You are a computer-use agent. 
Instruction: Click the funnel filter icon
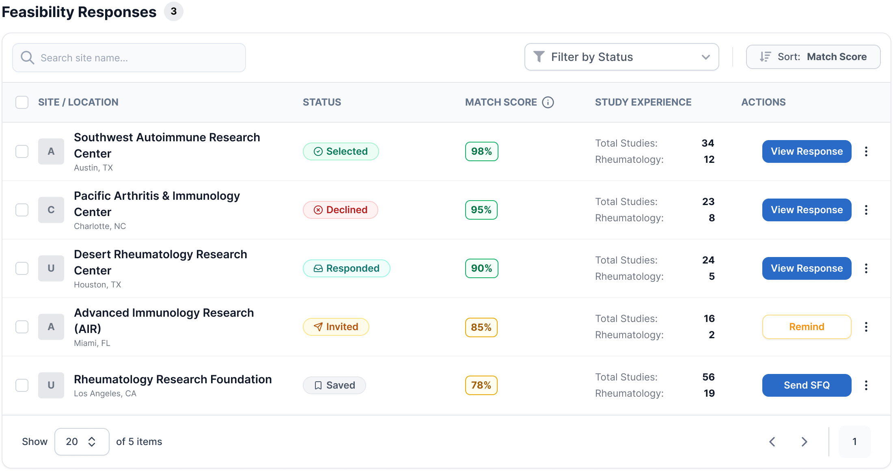point(539,57)
